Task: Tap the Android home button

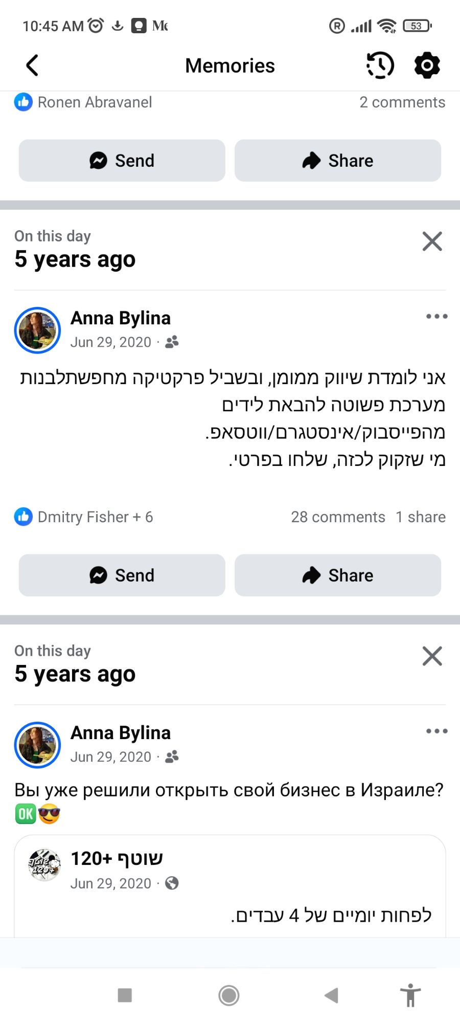Action: click(229, 995)
